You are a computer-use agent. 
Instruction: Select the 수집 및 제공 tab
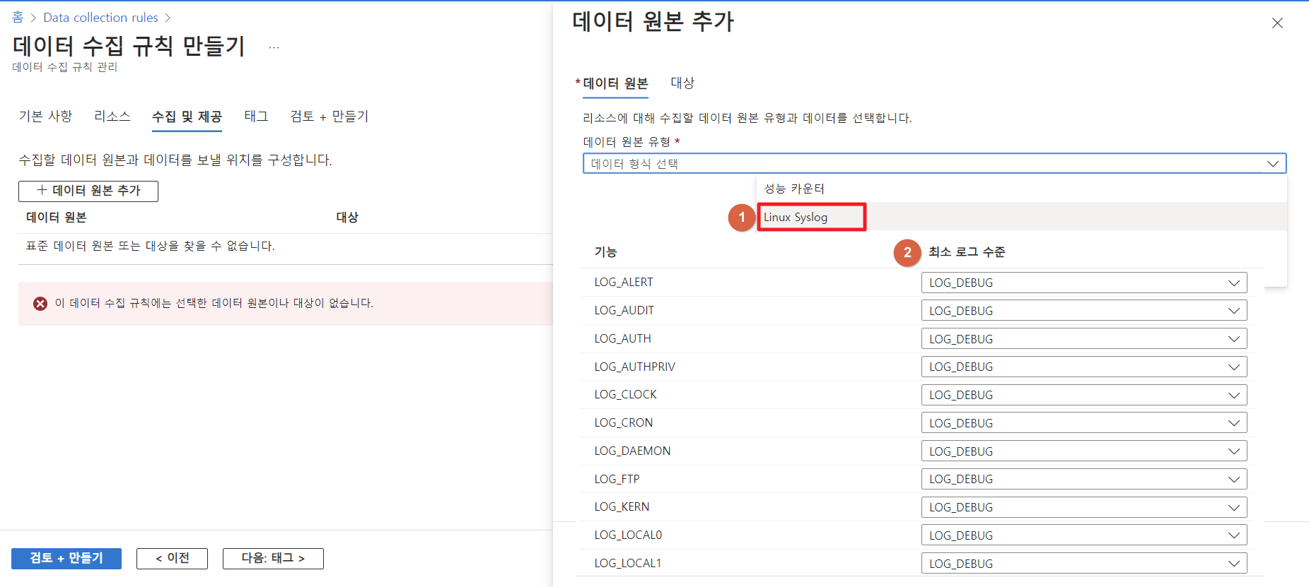[187, 117]
